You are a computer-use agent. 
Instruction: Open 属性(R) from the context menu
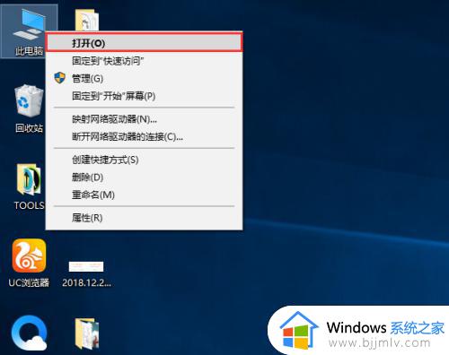144,218
